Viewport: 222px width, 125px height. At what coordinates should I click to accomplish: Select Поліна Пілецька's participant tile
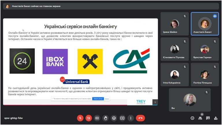click(205, 74)
